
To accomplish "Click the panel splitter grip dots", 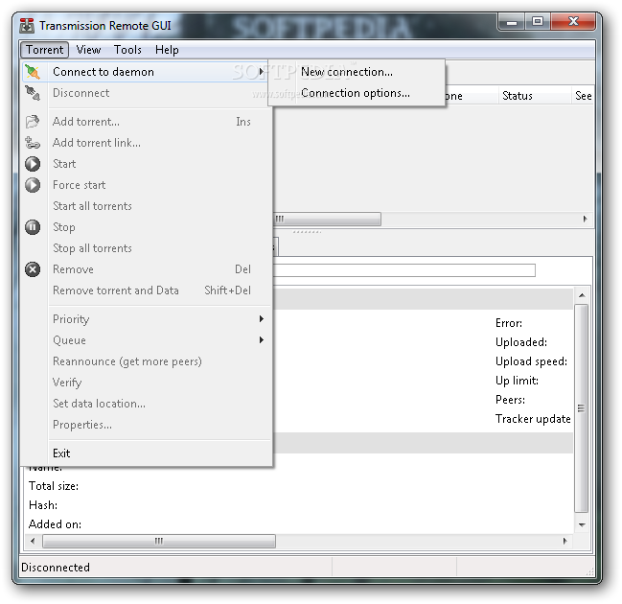I will coord(307,232).
